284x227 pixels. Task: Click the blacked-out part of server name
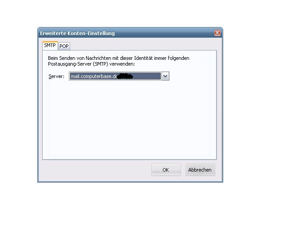point(125,76)
